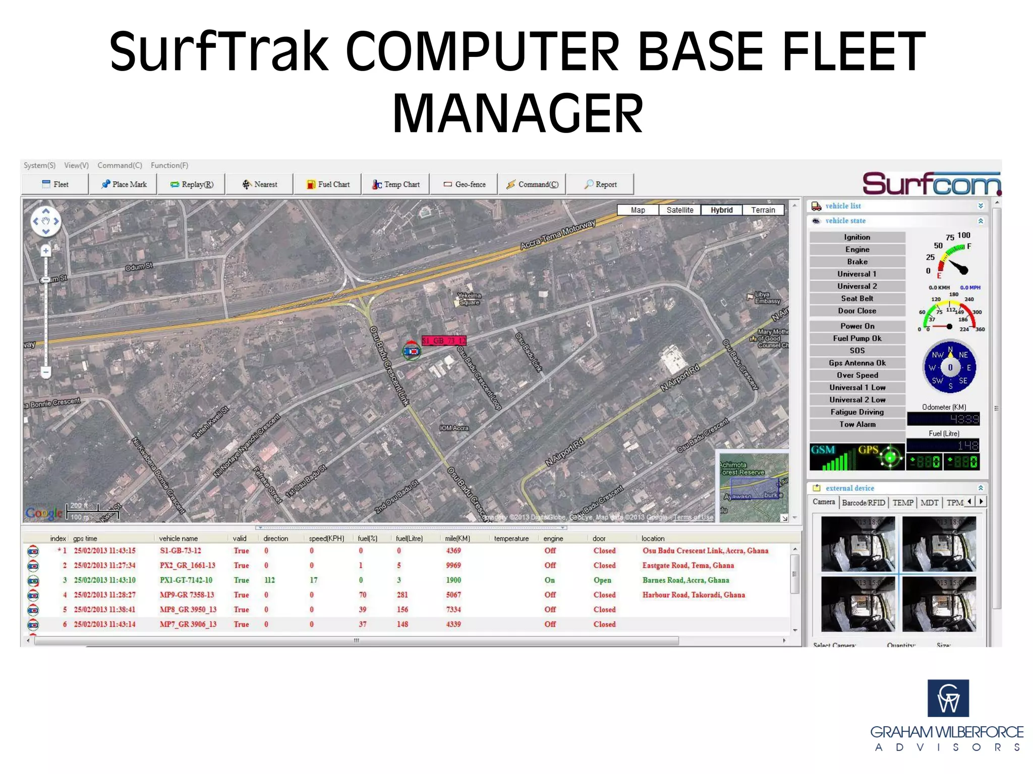
Task: Select vehicle row PX1-GT-7142-10 icon
Action: [x=33, y=580]
